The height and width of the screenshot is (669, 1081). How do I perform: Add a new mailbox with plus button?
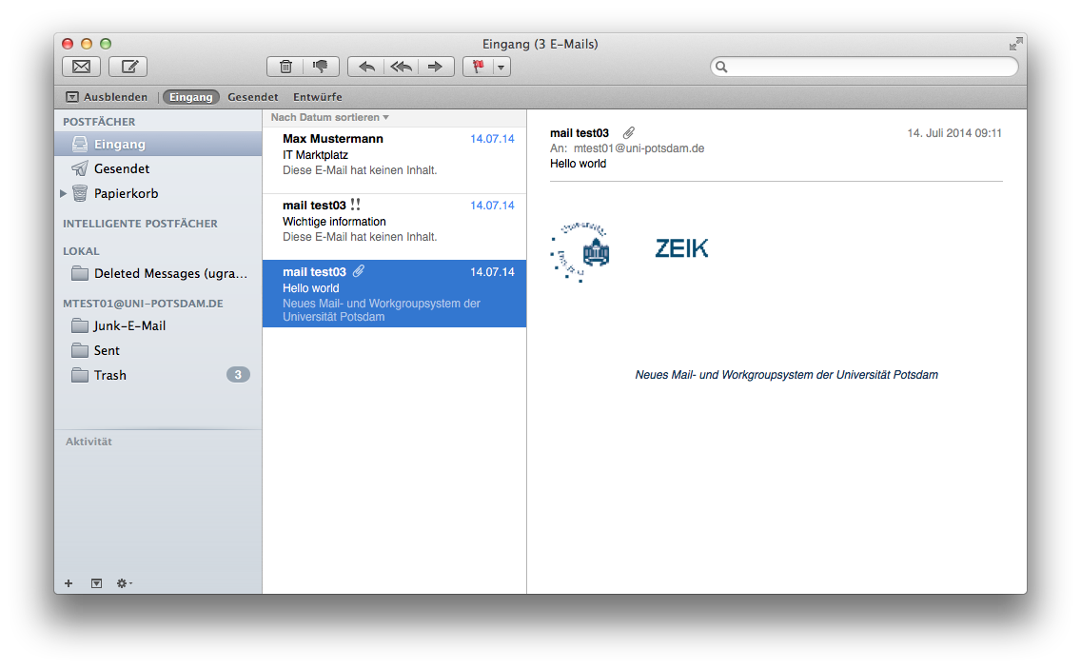tap(69, 583)
